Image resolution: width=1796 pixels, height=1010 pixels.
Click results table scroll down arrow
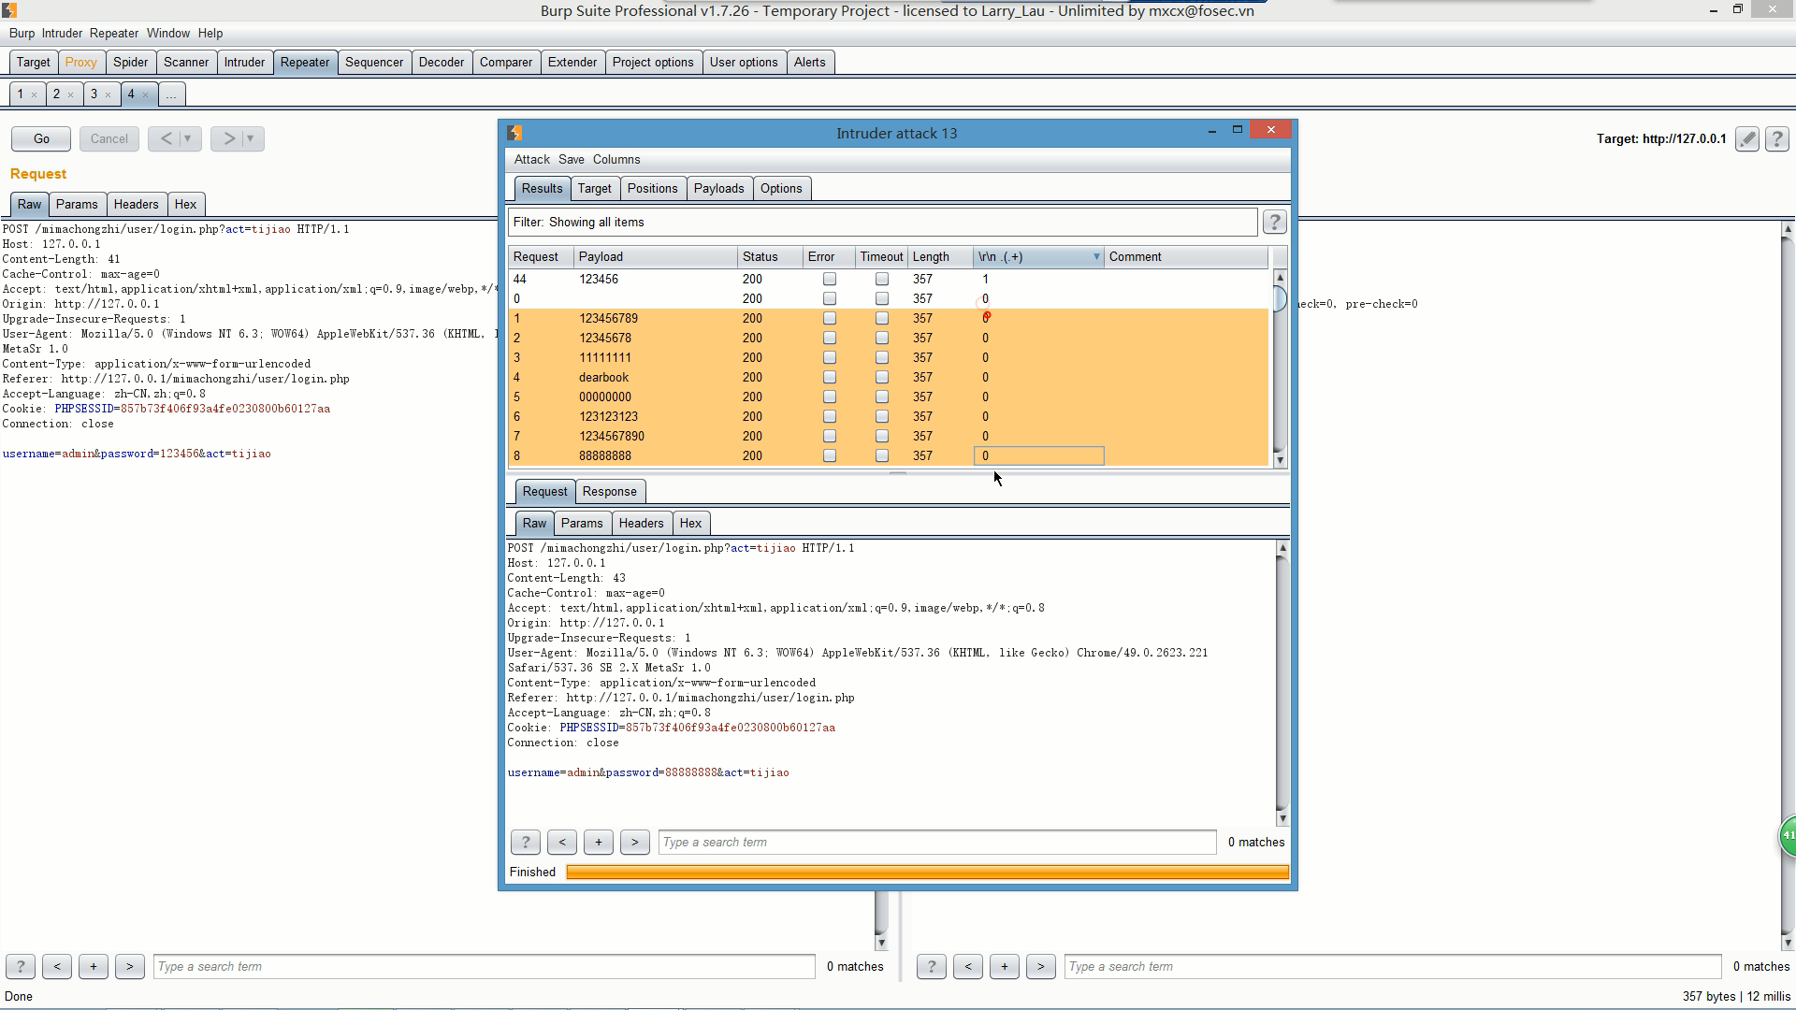point(1280,460)
